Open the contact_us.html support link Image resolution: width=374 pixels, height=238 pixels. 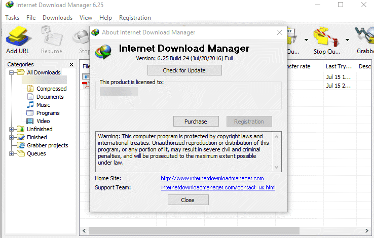click(218, 187)
